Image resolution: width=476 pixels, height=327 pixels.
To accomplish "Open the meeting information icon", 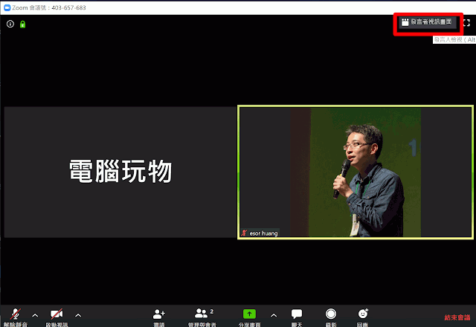I will coord(10,24).
